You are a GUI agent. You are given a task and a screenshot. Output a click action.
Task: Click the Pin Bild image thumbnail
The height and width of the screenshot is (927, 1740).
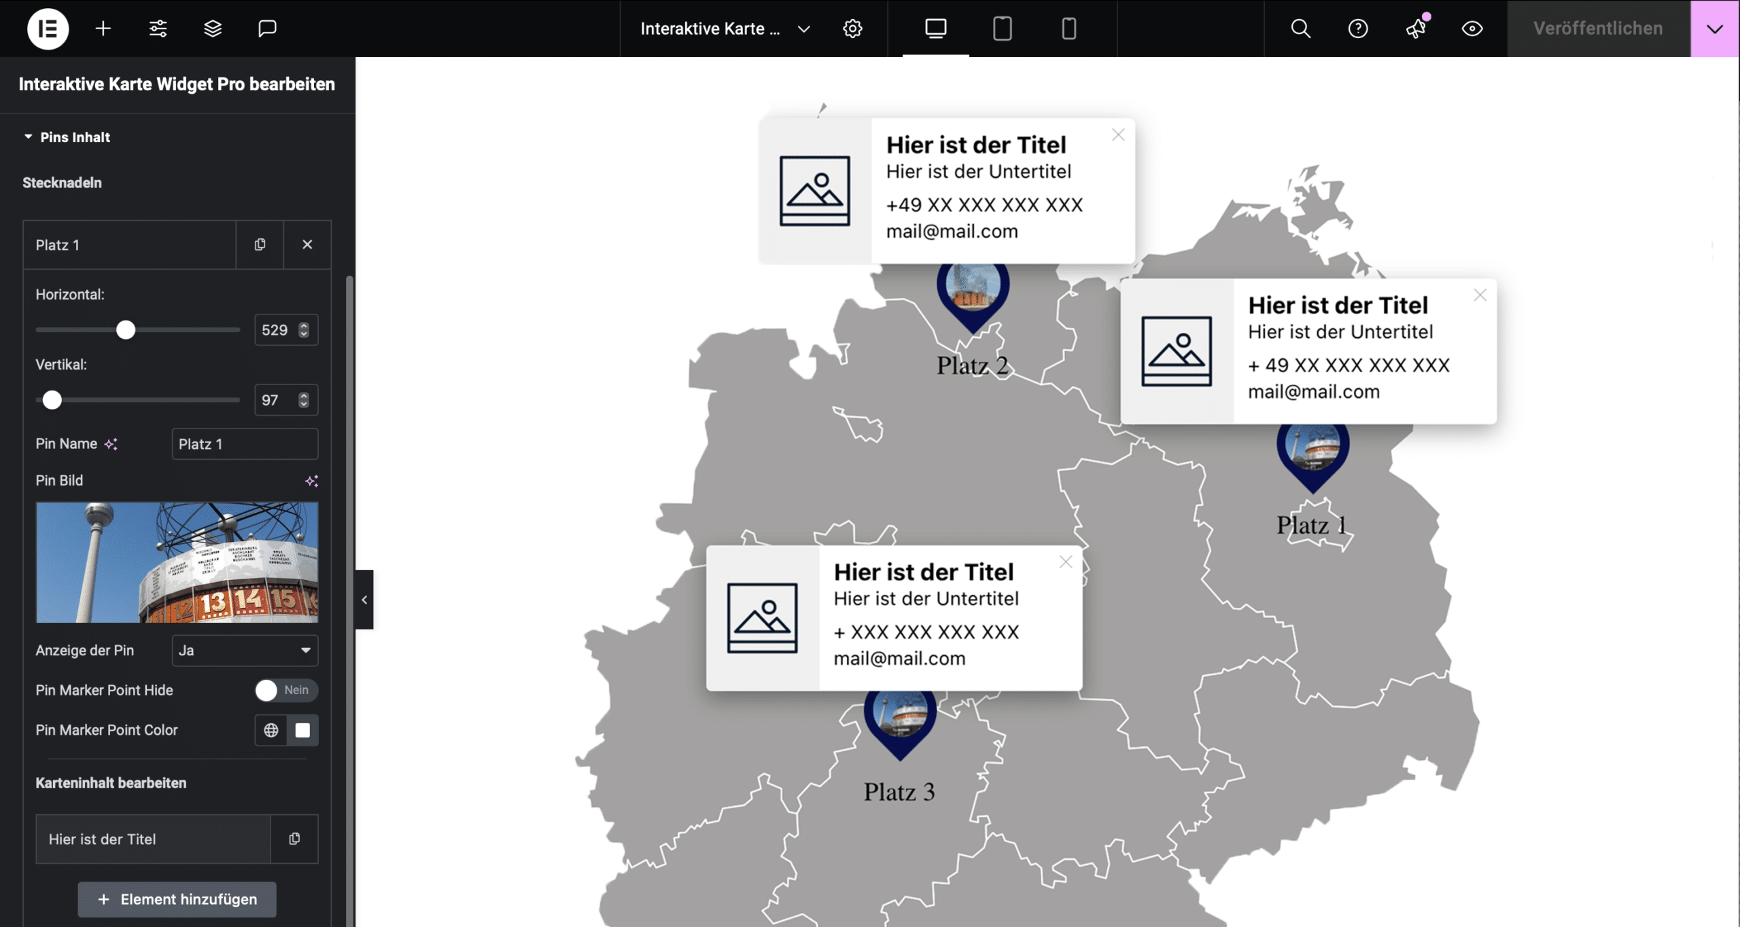tap(177, 562)
